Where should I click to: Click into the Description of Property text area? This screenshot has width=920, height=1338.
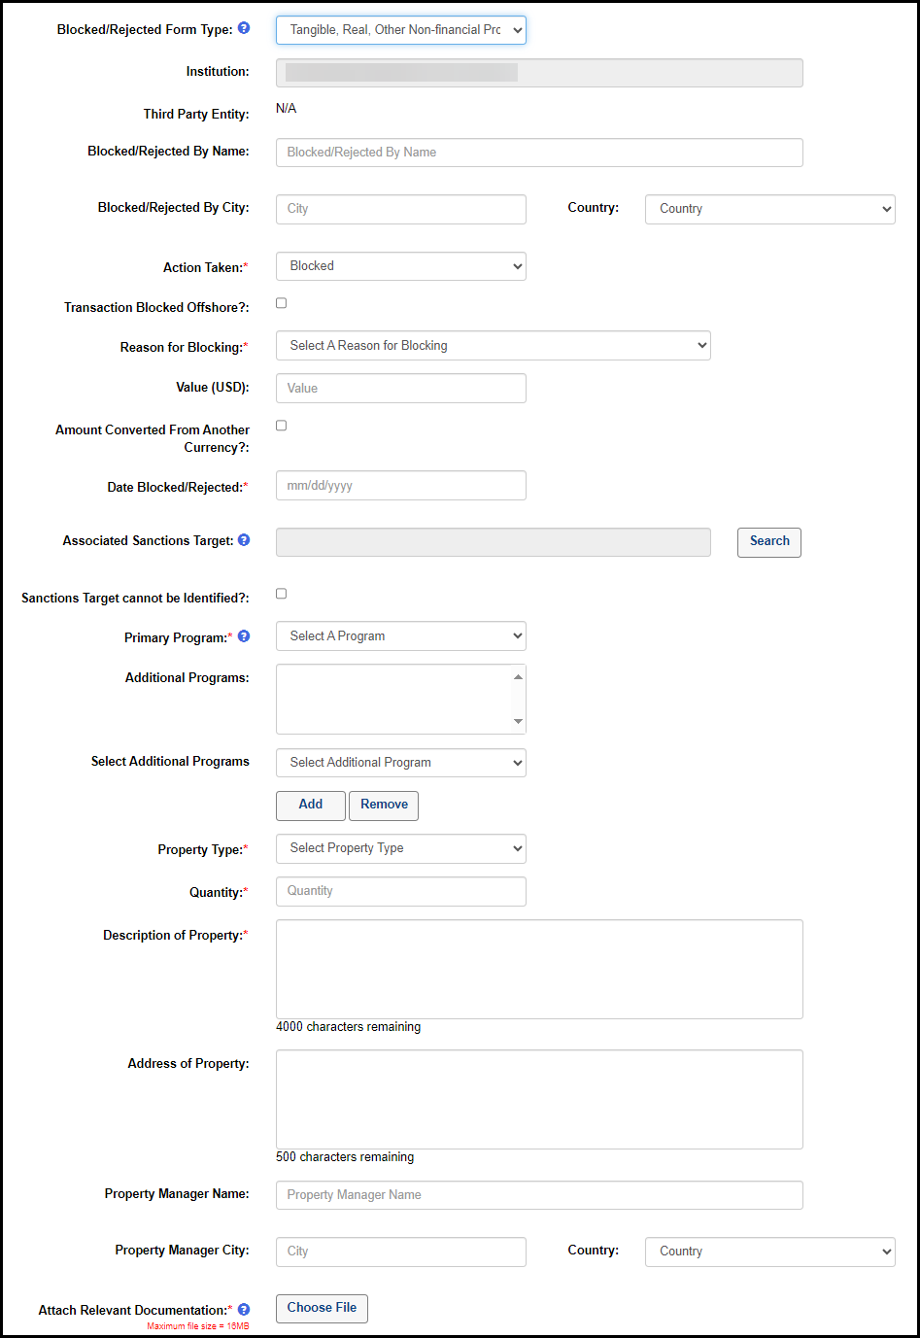click(x=539, y=969)
